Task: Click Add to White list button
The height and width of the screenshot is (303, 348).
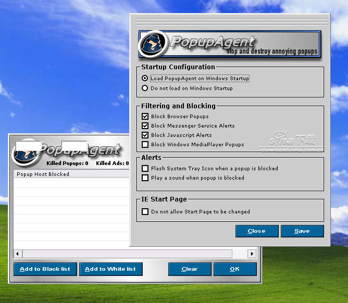Action: pyautogui.click(x=111, y=269)
